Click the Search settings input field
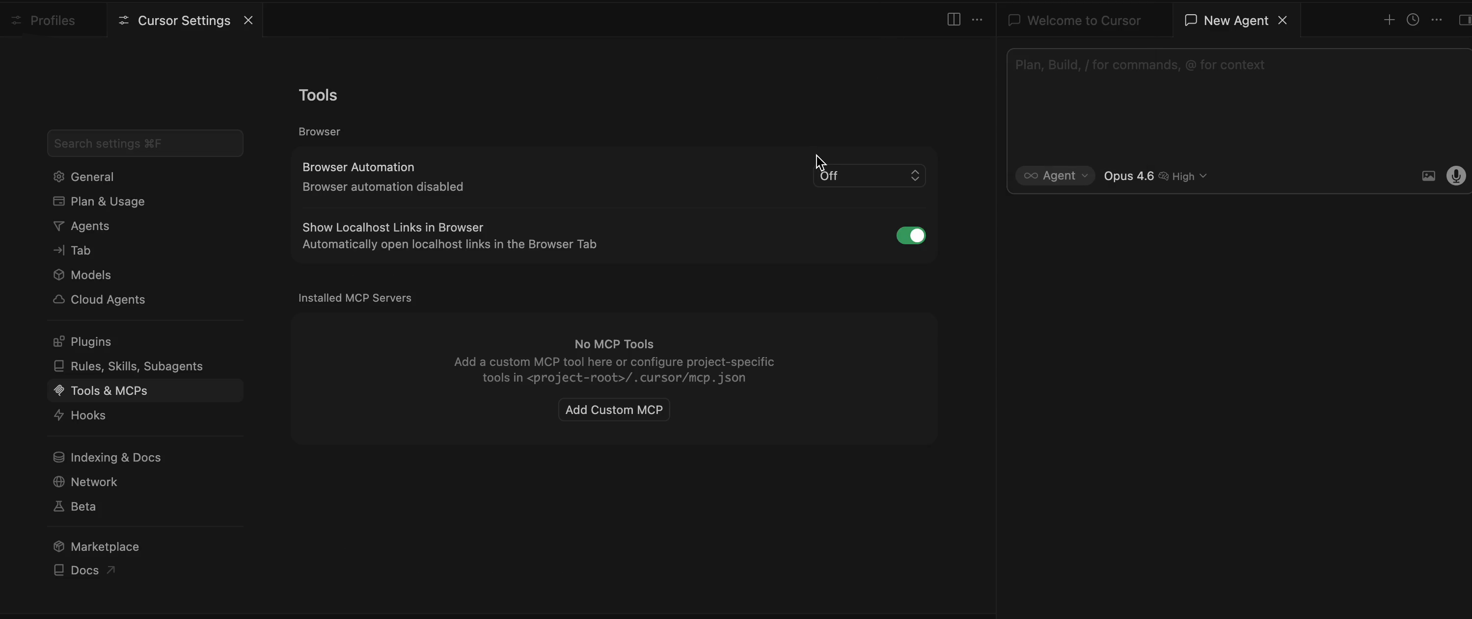 [144, 143]
